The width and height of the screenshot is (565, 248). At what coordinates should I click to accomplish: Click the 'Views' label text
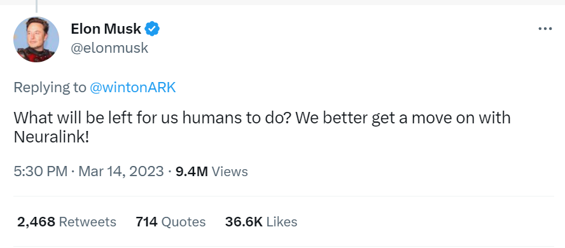[x=230, y=171]
